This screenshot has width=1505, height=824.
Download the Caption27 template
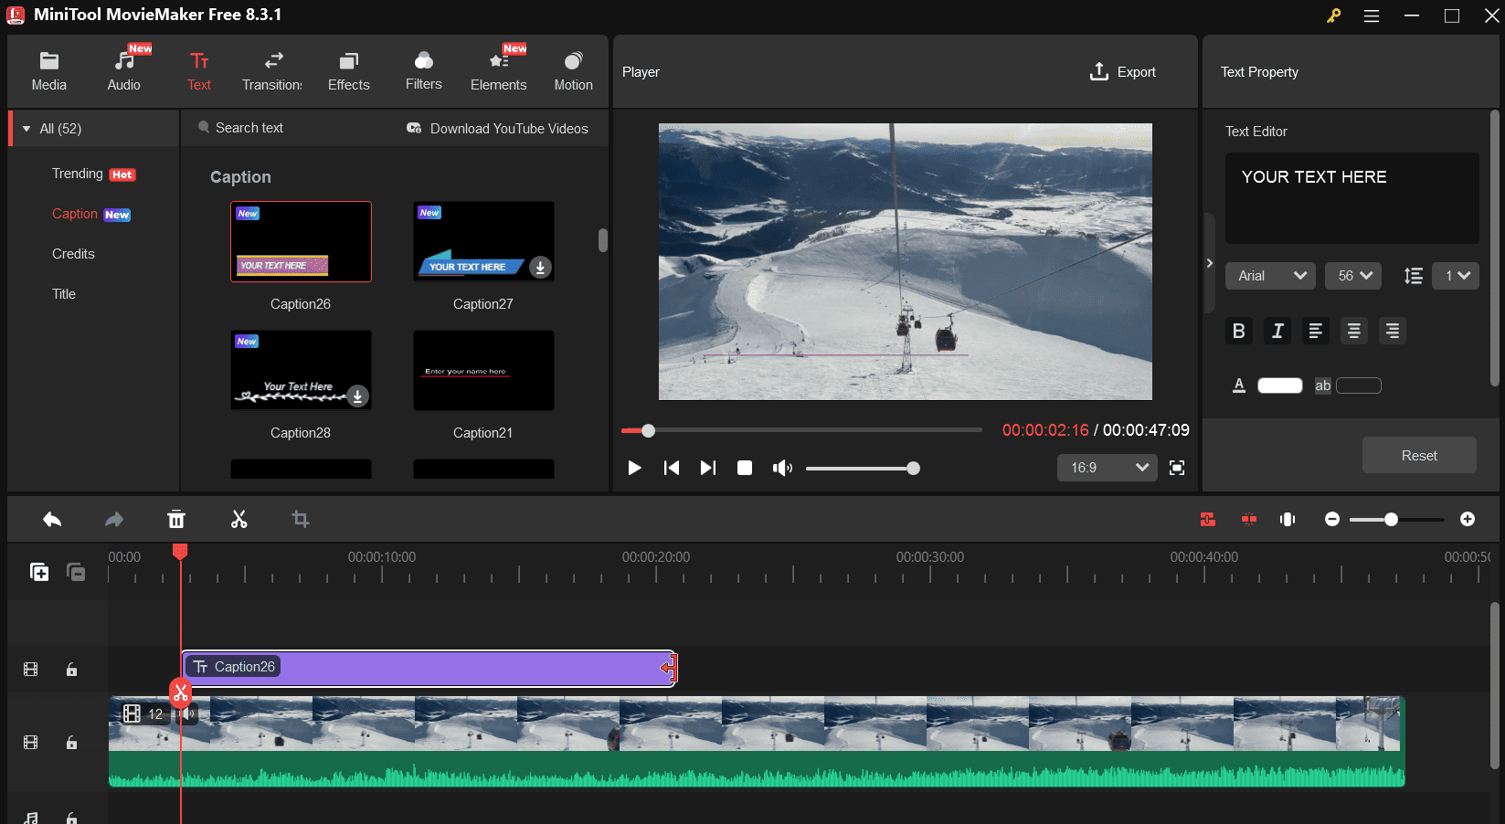tap(539, 267)
